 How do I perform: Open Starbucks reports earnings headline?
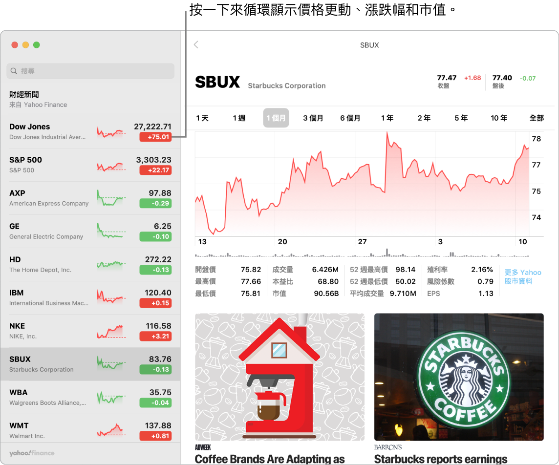[x=441, y=459]
